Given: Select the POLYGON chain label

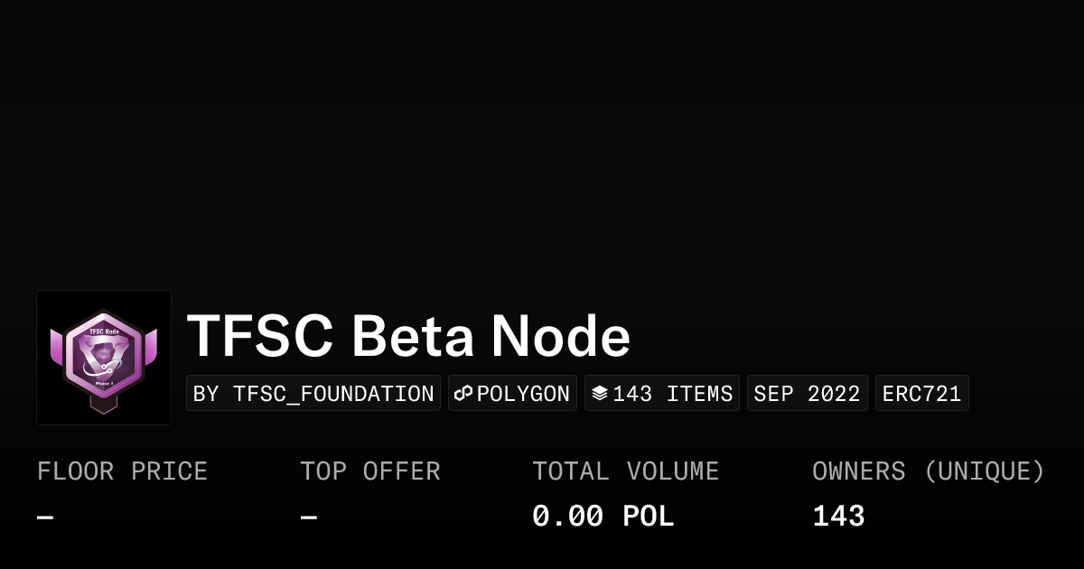Looking at the screenshot, I should (523, 394).
